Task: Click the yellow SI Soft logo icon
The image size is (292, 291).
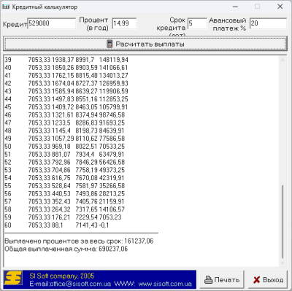Action: tap(13, 279)
